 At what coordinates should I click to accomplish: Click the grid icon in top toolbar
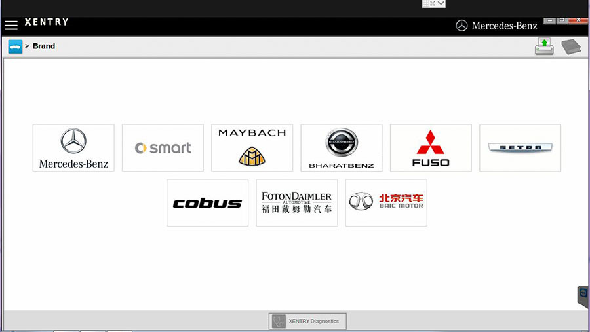click(425, 3)
